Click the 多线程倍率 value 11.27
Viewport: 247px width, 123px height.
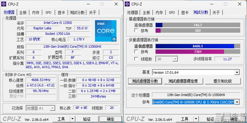click(x=227, y=59)
